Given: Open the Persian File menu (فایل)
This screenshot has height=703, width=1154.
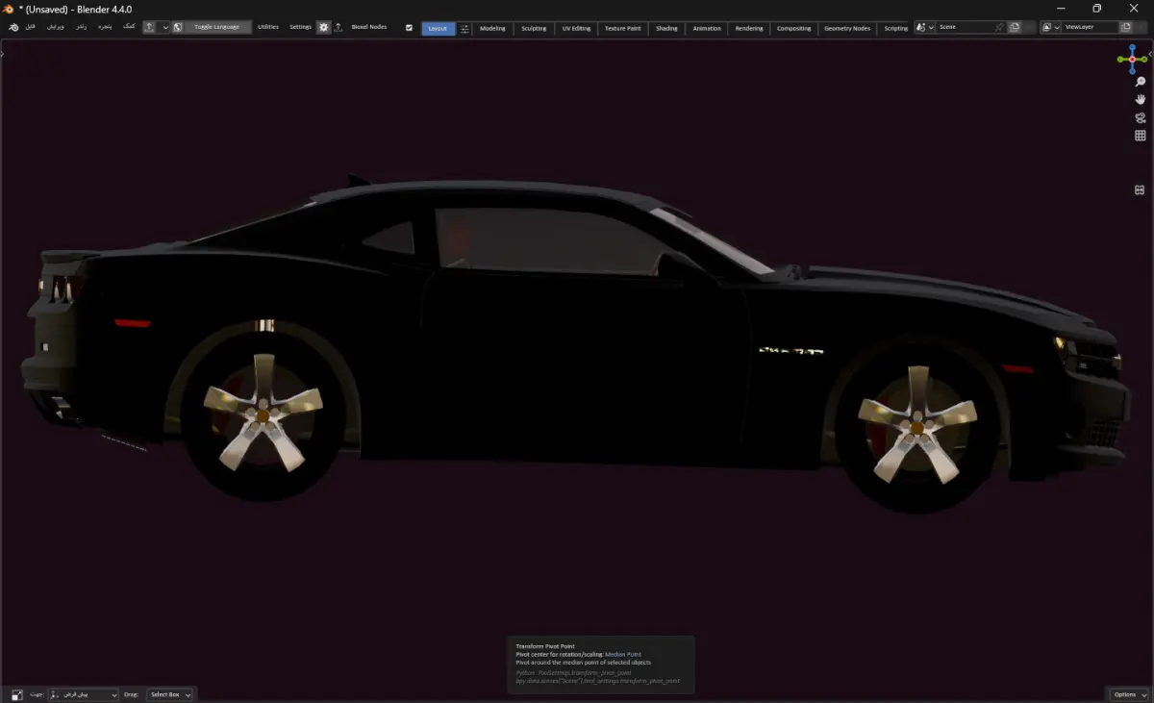Looking at the screenshot, I should (x=31, y=27).
